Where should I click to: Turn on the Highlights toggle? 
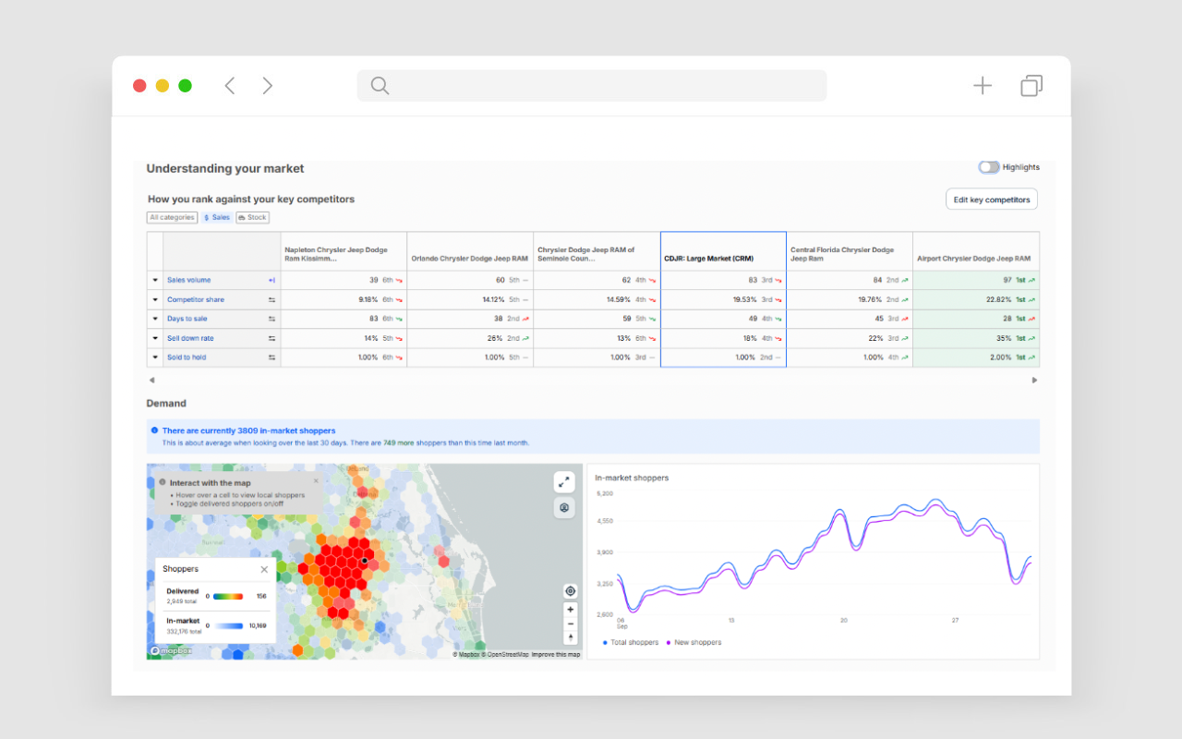point(988,167)
